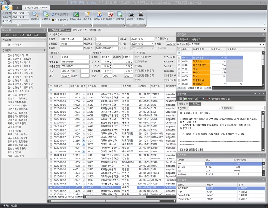
Task: Toggle the 미등록여부 checkbox
Action: click(156, 39)
